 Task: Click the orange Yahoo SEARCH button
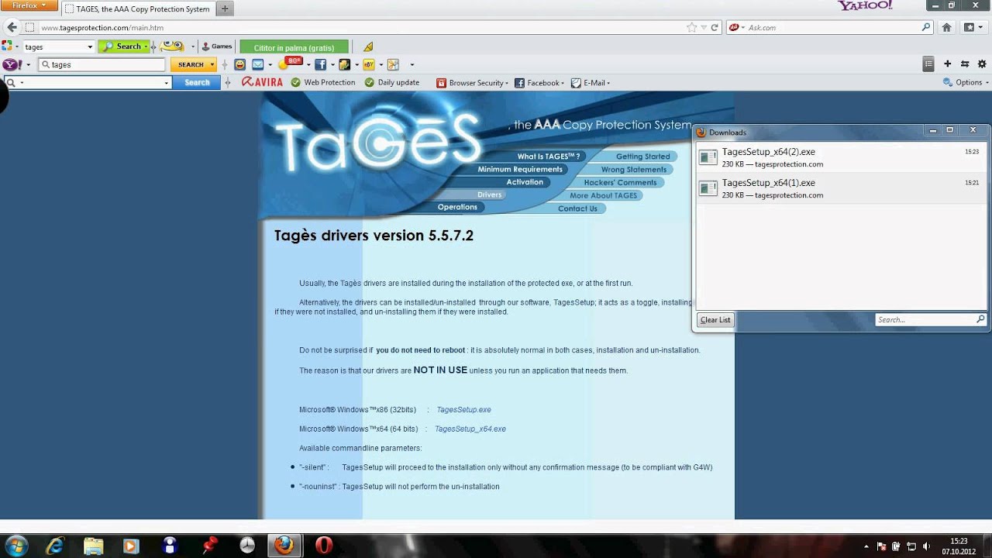click(193, 64)
